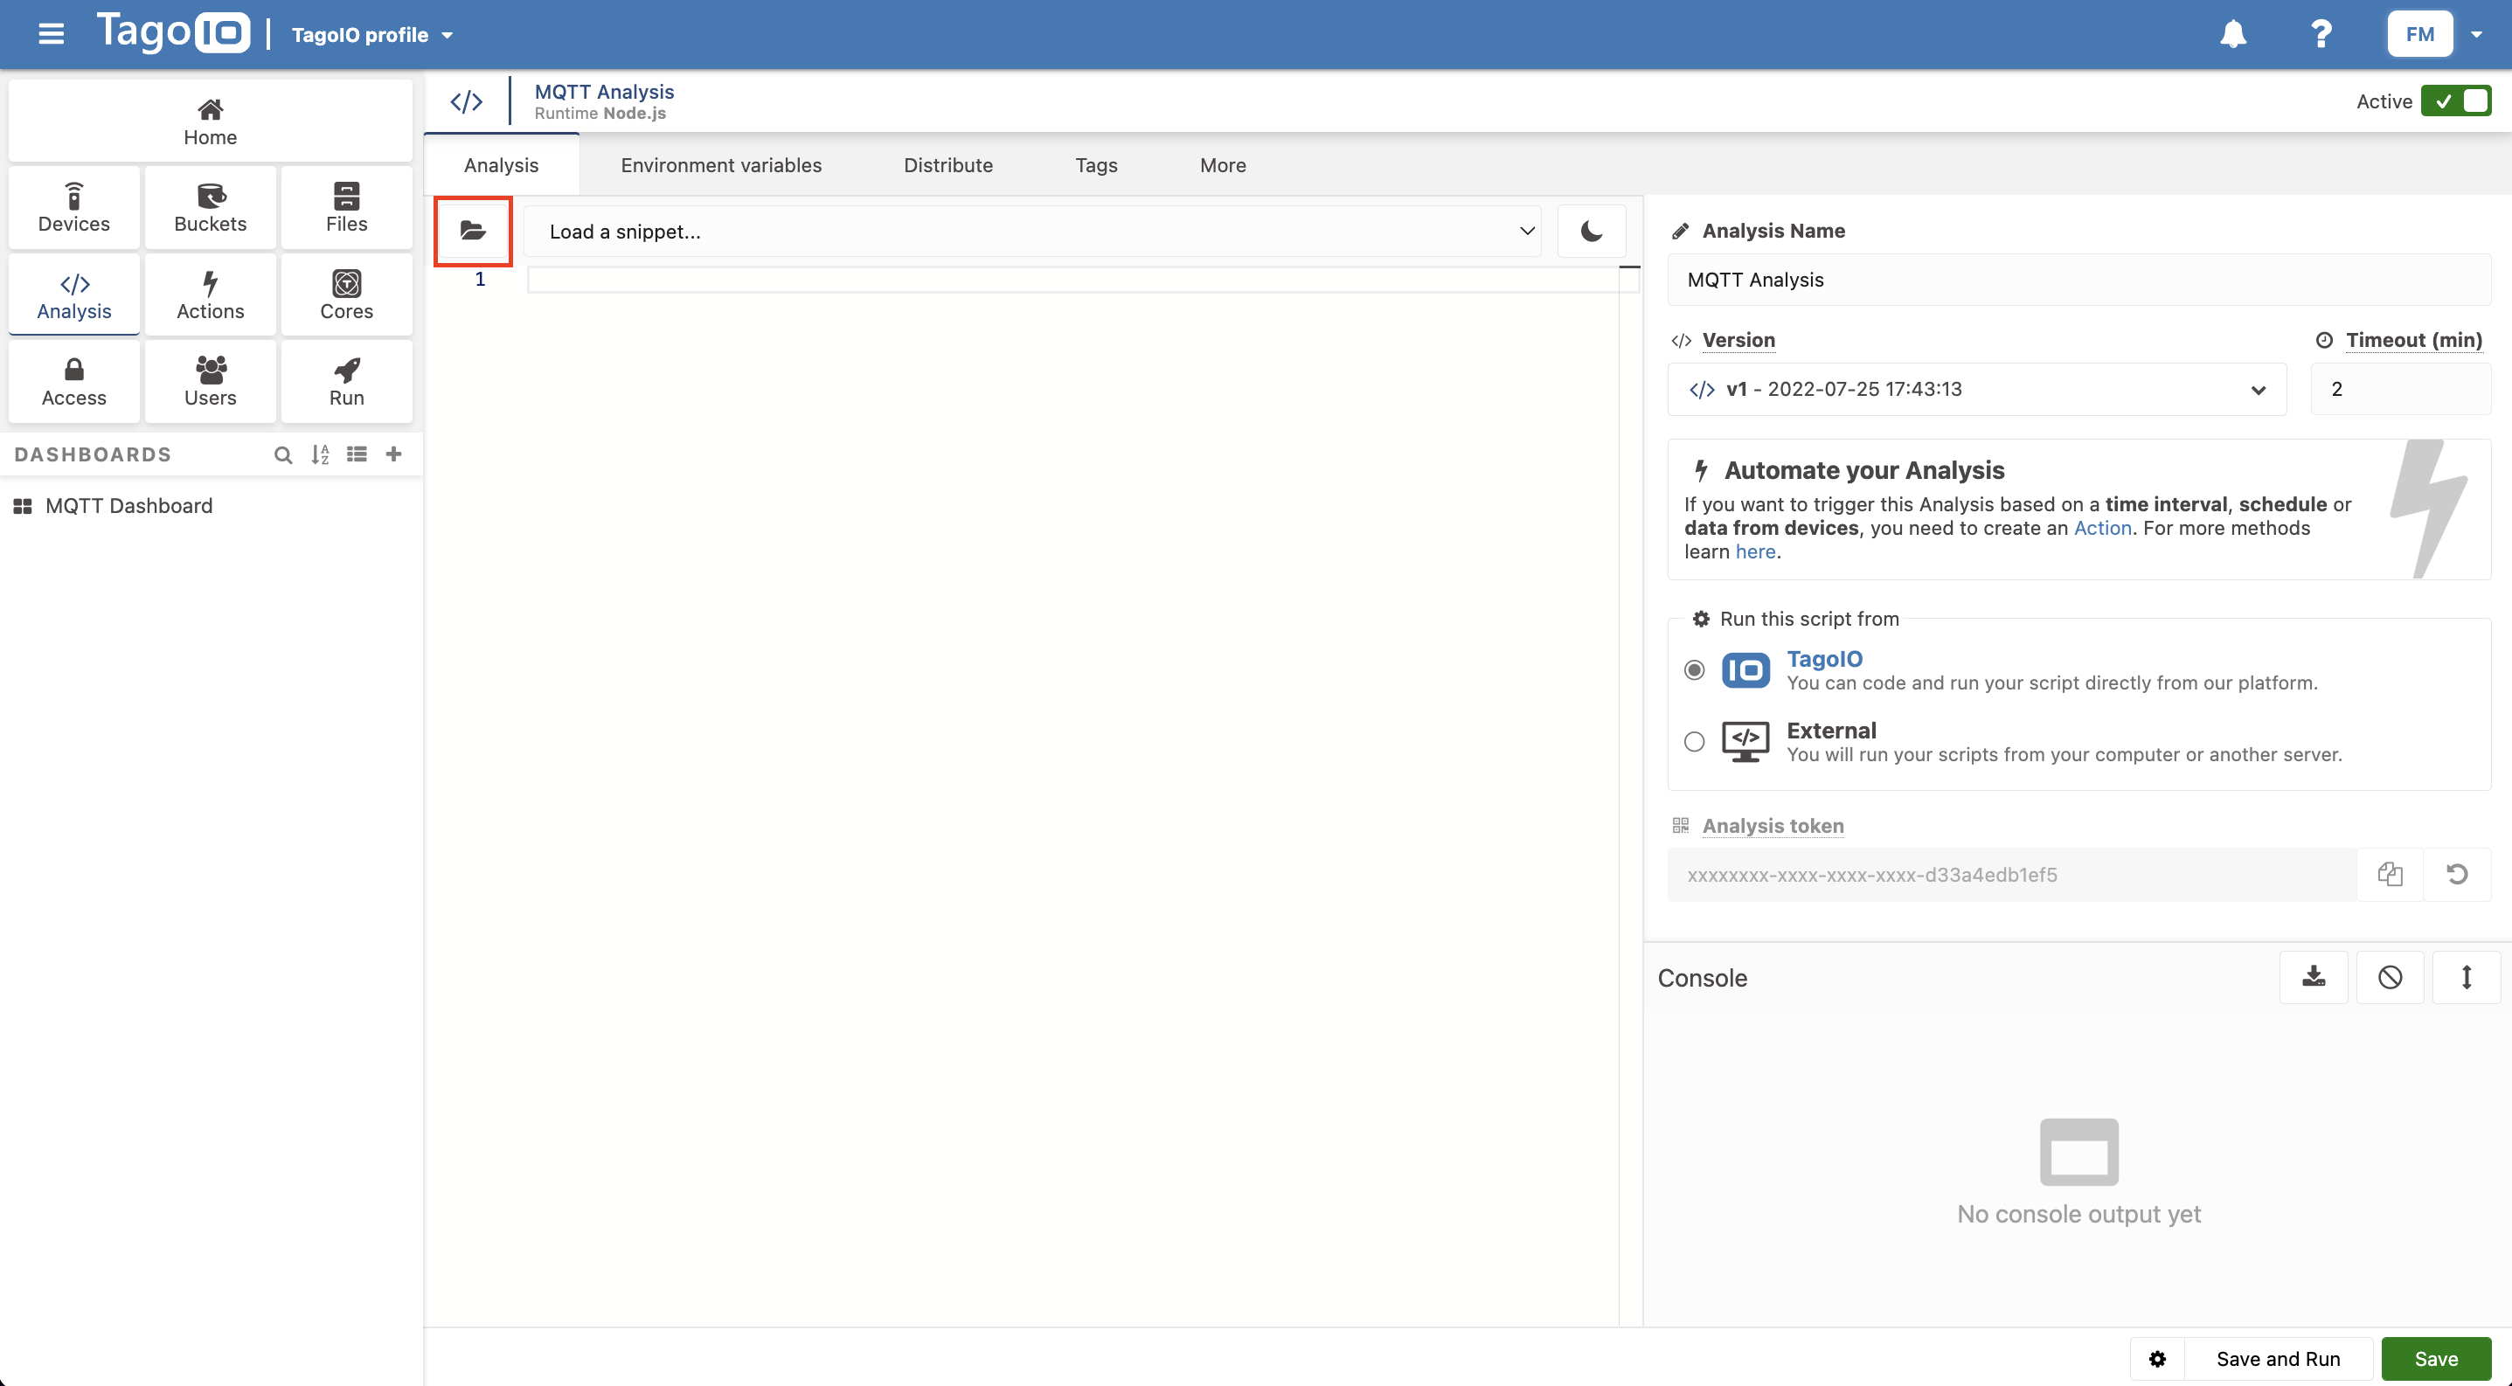
Task: Open Buckets section
Action: coord(211,208)
